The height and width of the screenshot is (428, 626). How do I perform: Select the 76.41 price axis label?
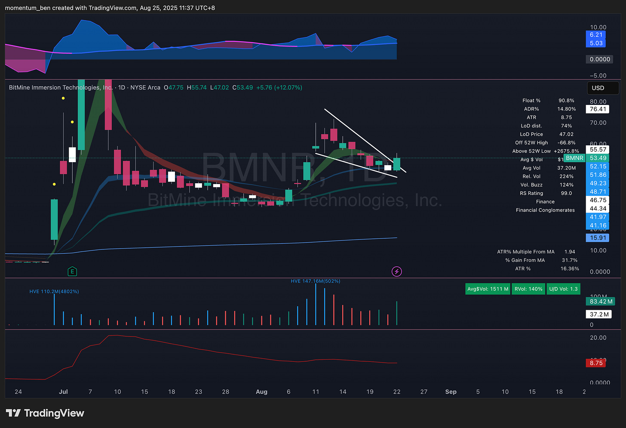[598, 109]
